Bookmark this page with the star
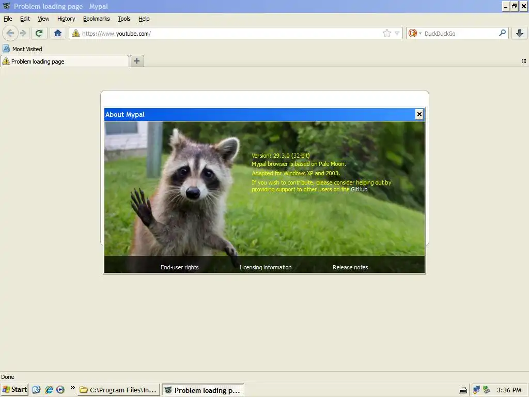The height and width of the screenshot is (397, 529). (386, 33)
